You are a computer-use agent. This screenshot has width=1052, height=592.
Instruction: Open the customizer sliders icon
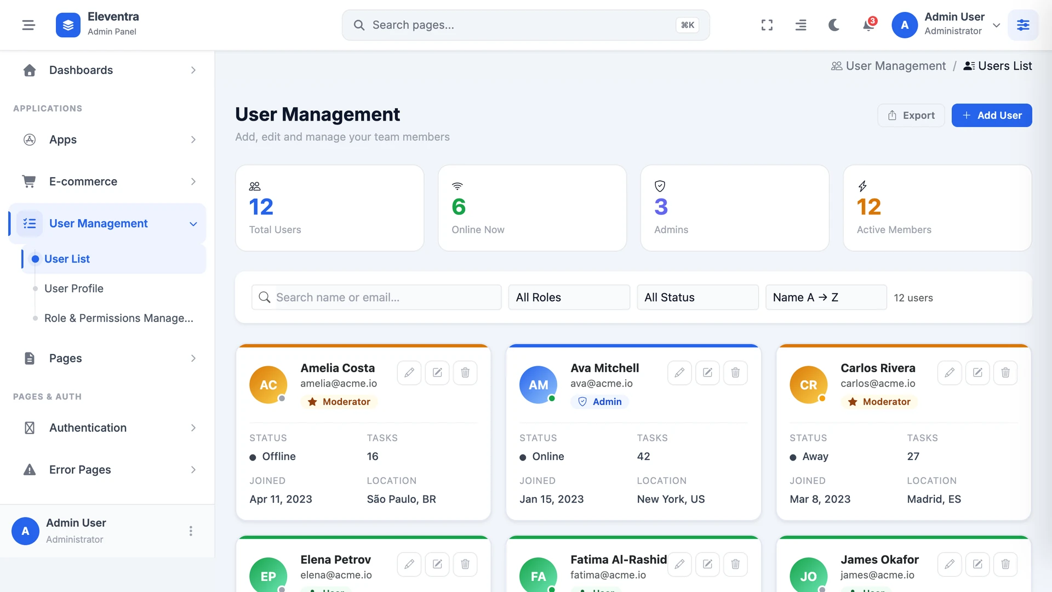click(1022, 25)
